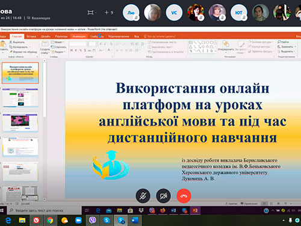The image size is (301, 226).
Task: Open Microsoft Store in shared-screen taskbar
Action: (131, 210)
